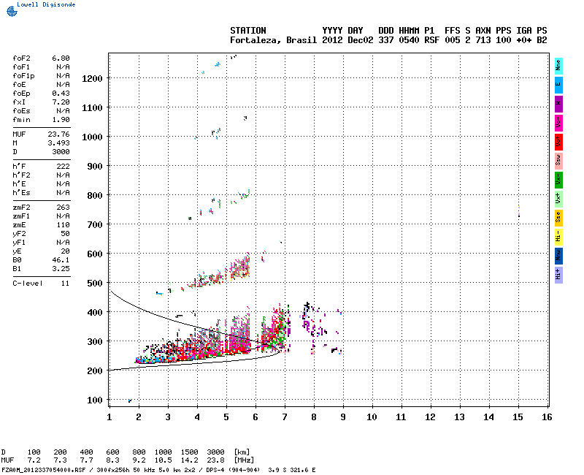
Task: Select the pink SSW legend swatch
Action: click(x=558, y=161)
